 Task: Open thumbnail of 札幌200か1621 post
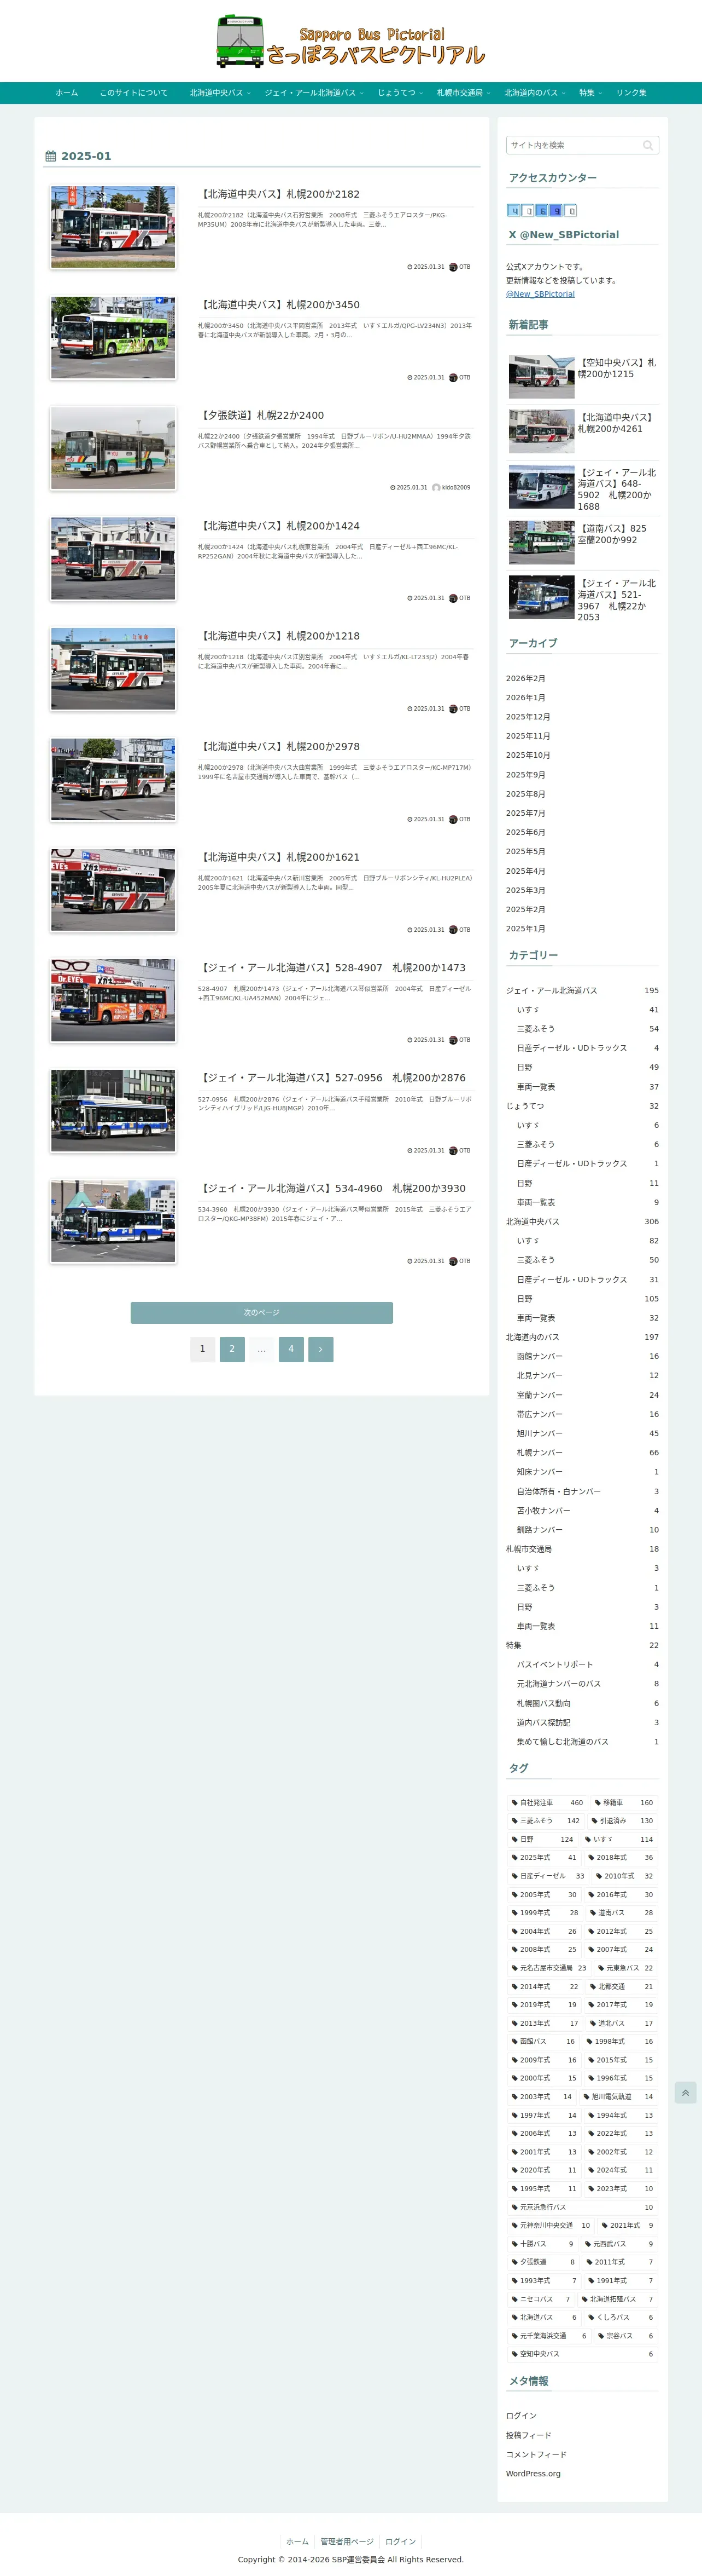pos(113,890)
